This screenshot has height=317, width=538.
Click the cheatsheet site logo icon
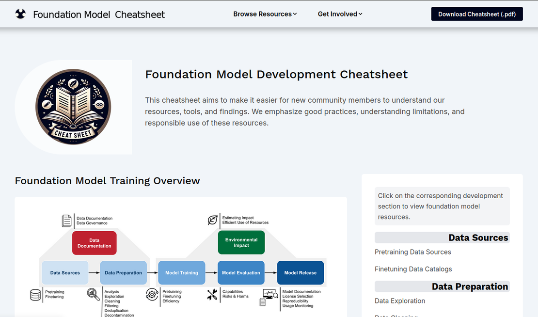coord(20,14)
